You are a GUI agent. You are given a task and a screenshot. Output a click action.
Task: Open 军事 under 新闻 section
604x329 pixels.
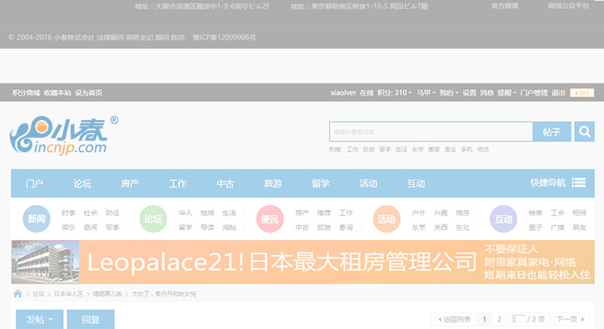(x=113, y=228)
